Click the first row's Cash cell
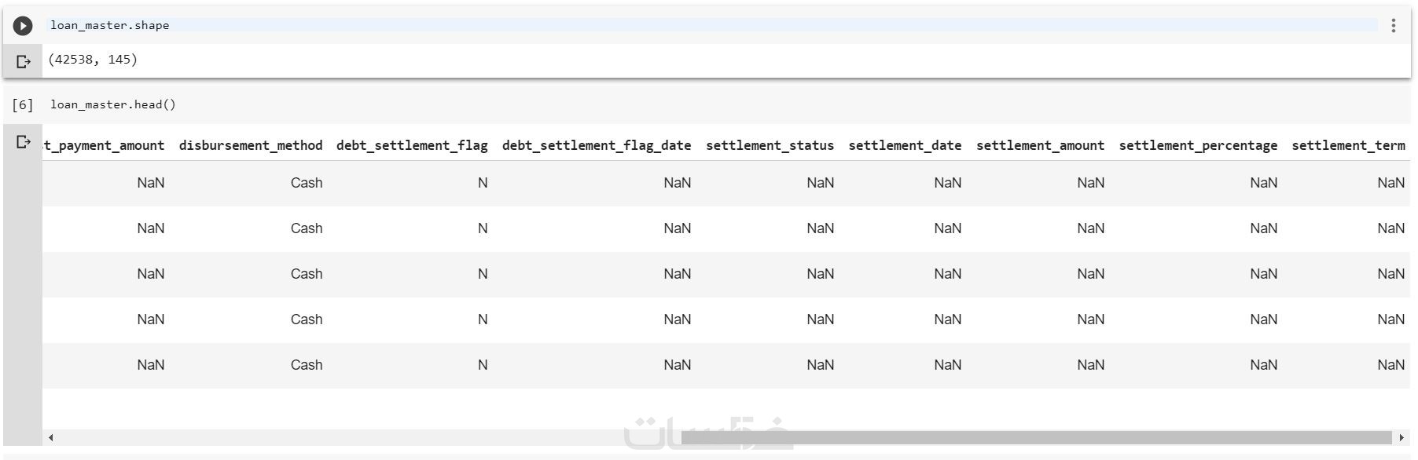This screenshot has width=1418, height=460. [x=307, y=183]
